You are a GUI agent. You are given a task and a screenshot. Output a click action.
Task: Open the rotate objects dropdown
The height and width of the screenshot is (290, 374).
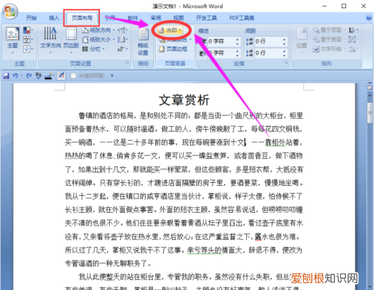[353, 49]
